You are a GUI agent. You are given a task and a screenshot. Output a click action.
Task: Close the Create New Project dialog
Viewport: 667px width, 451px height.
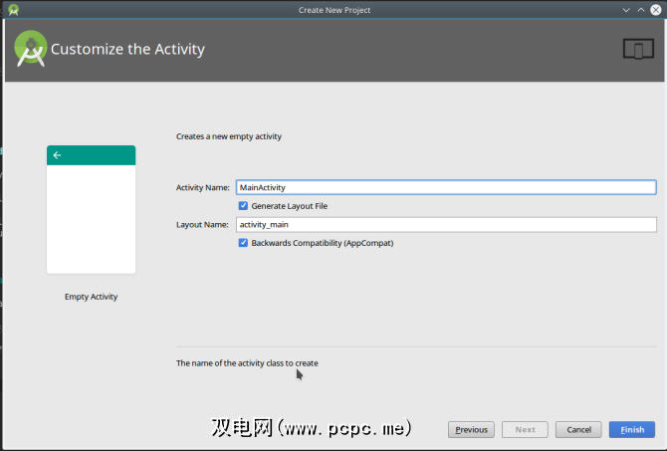point(655,10)
